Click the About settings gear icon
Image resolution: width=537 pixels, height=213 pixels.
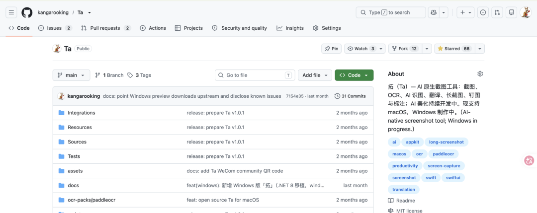(480, 74)
